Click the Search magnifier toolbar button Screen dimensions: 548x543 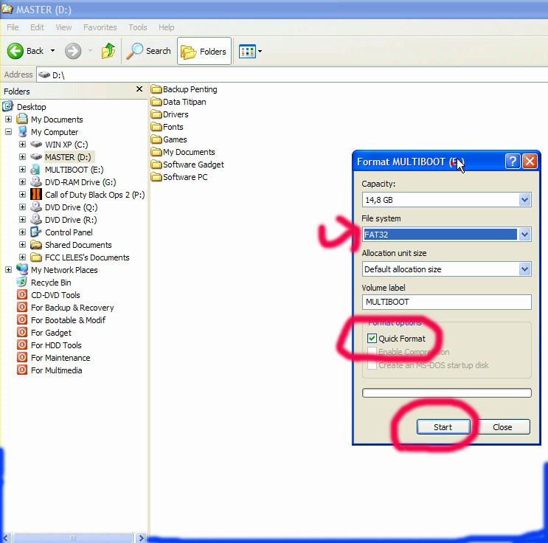pyautogui.click(x=148, y=51)
